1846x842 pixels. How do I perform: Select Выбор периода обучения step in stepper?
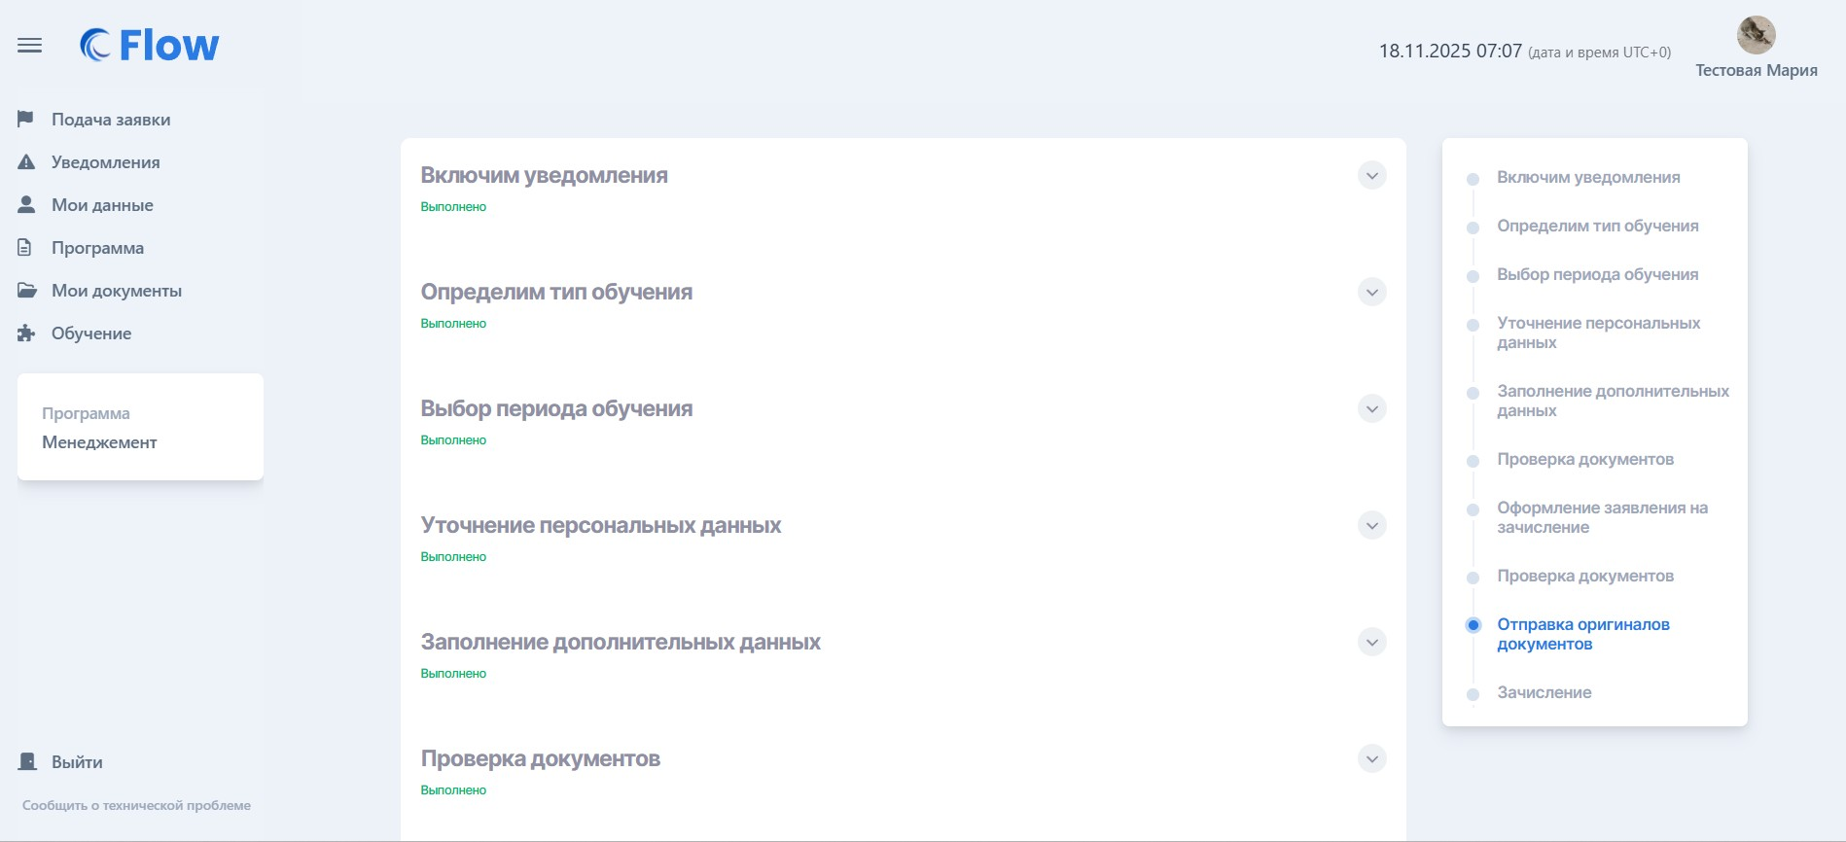1598,275
